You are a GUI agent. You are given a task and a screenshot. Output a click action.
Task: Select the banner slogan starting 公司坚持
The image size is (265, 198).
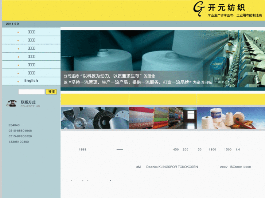pyautogui.click(x=109, y=76)
